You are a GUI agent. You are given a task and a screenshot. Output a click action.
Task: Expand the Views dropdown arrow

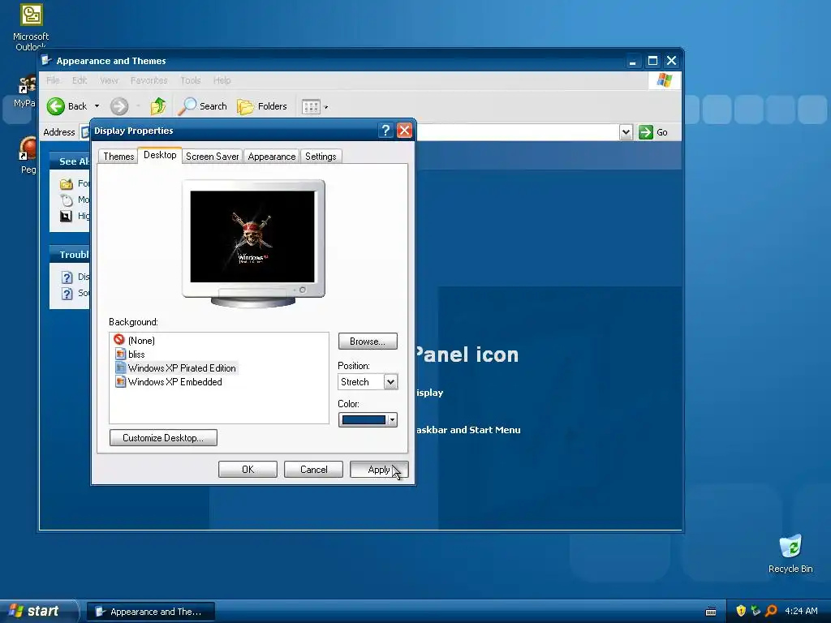pos(326,108)
